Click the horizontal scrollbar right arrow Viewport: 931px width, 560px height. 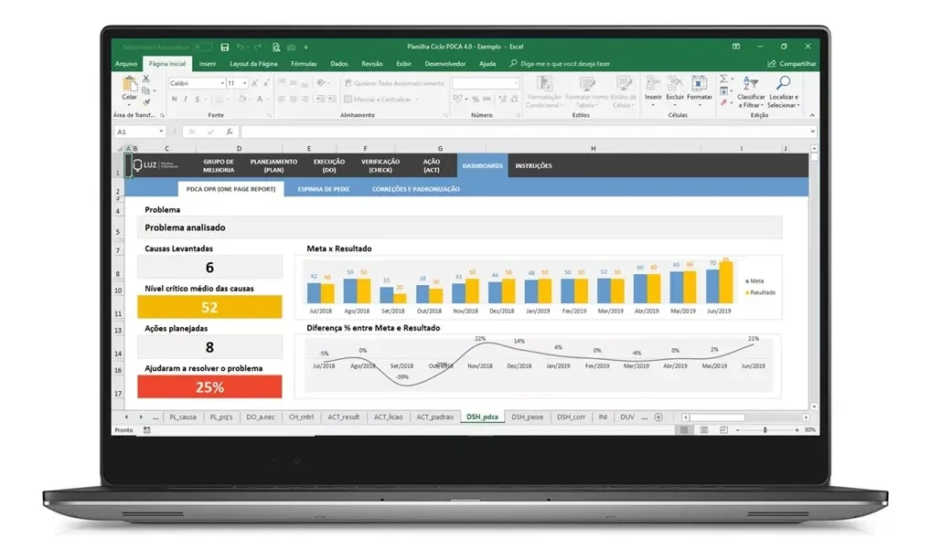pos(806,417)
